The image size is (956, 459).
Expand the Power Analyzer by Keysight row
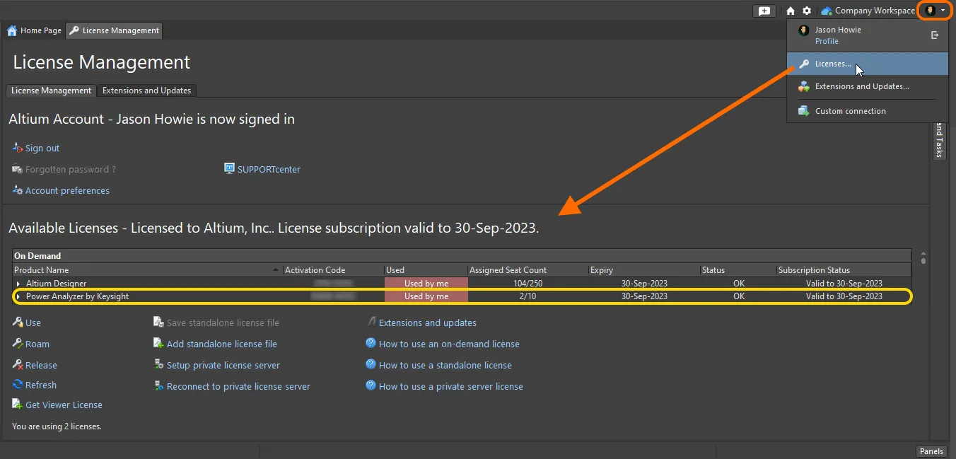coord(18,296)
